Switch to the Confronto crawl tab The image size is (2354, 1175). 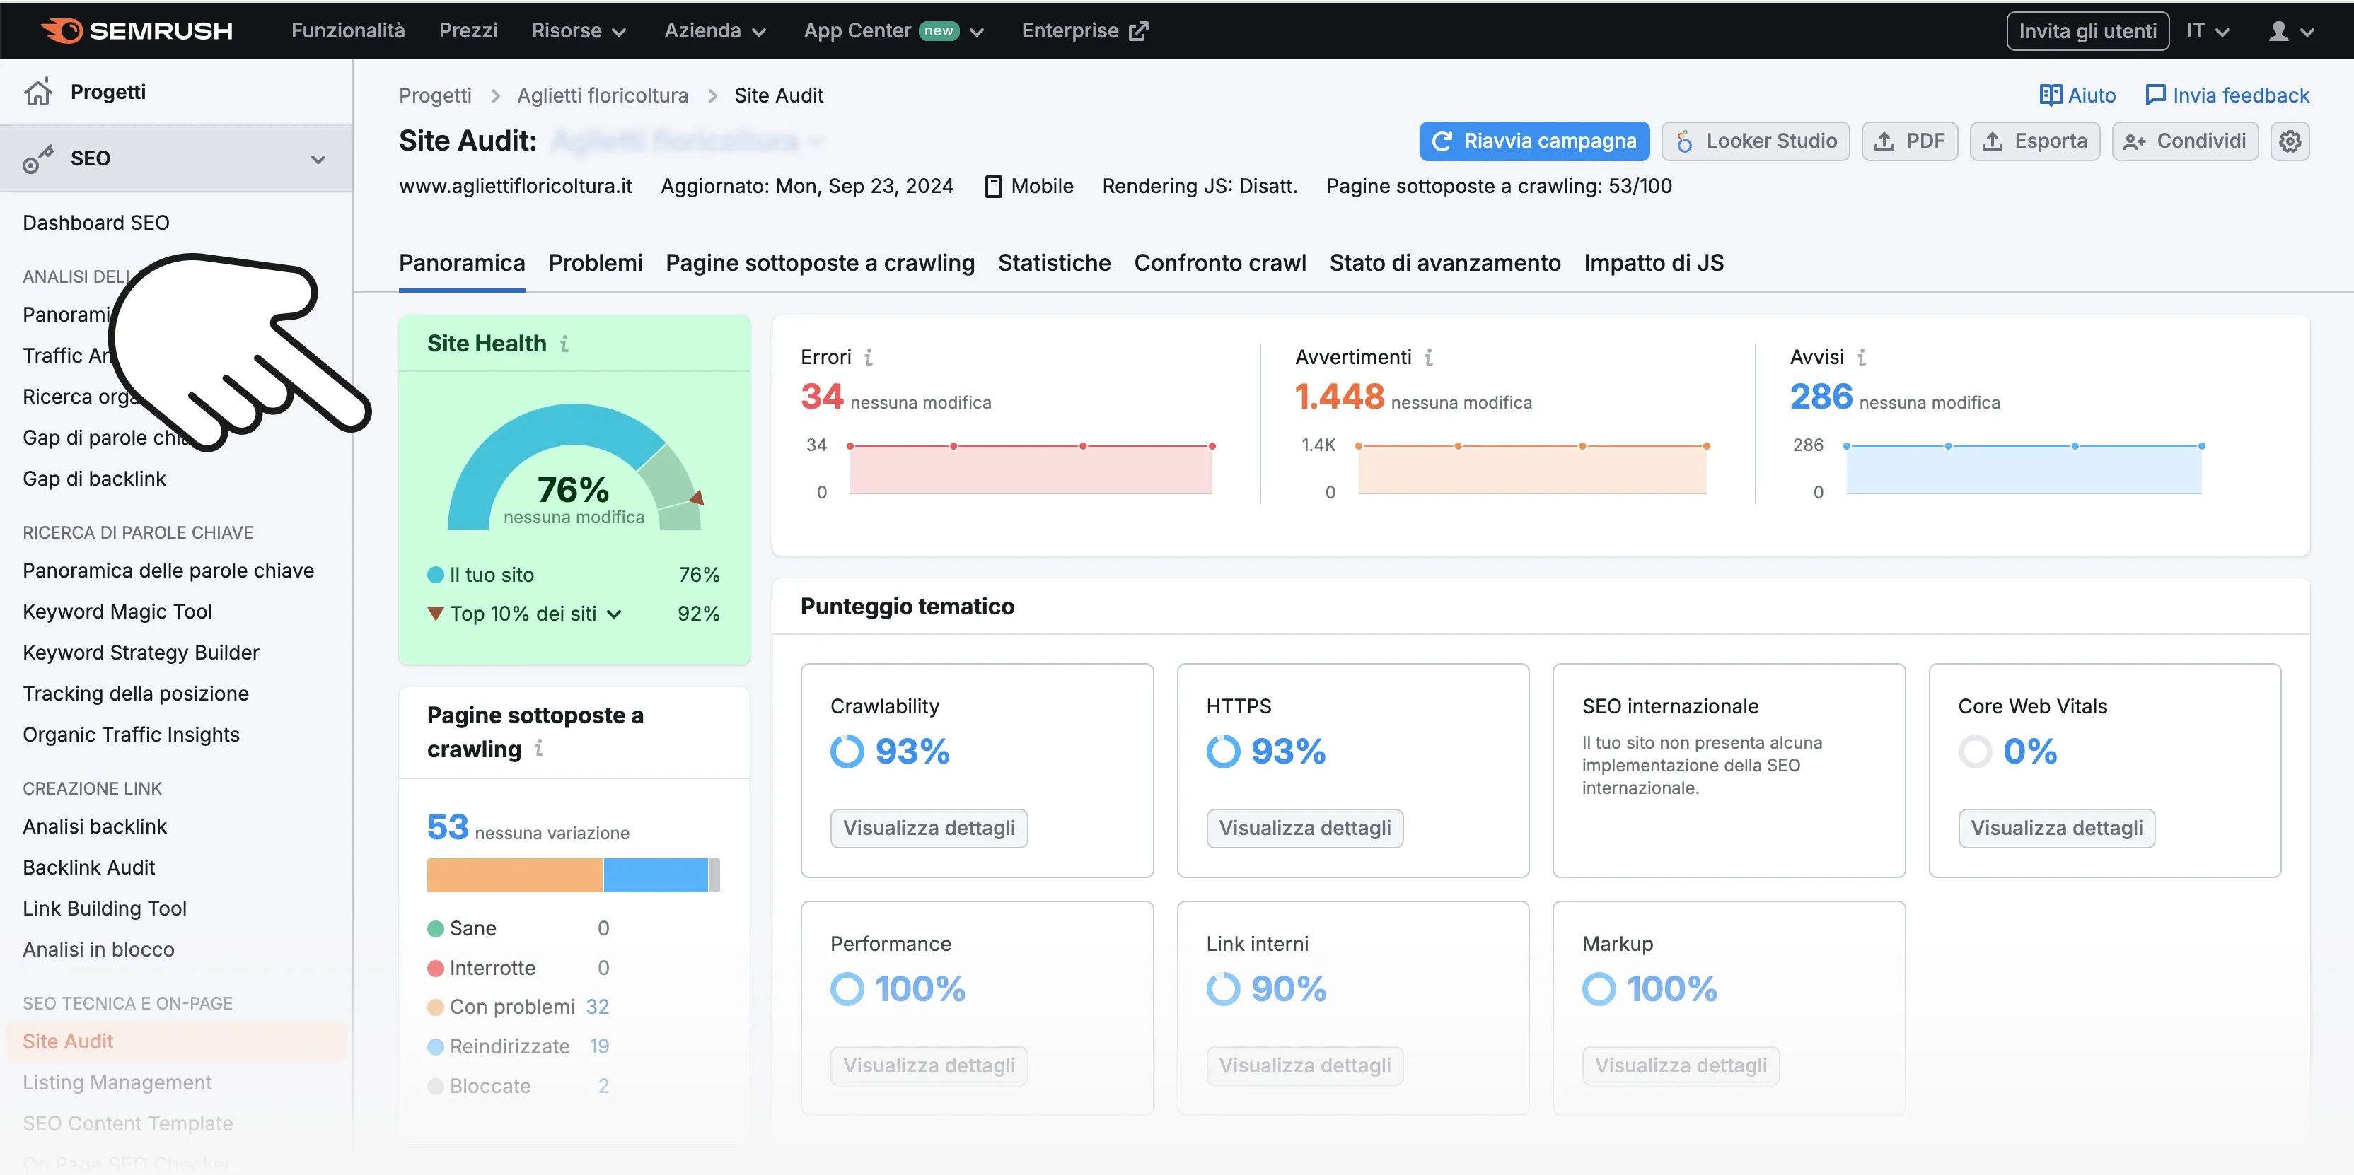tap(1219, 263)
